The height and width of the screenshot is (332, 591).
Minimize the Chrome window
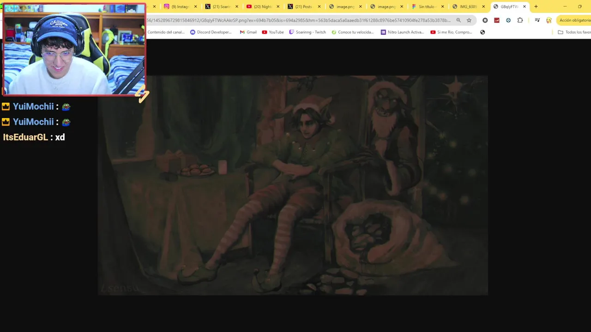tap(565, 6)
